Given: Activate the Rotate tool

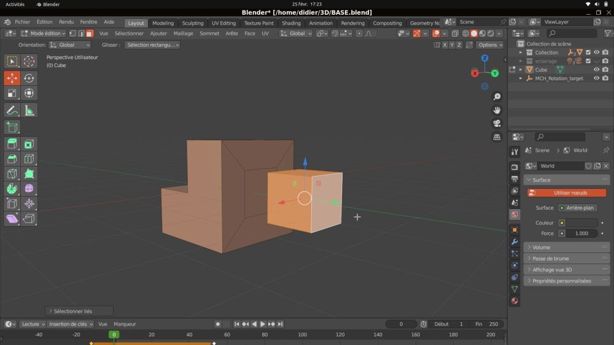Looking at the screenshot, I should (x=29, y=78).
